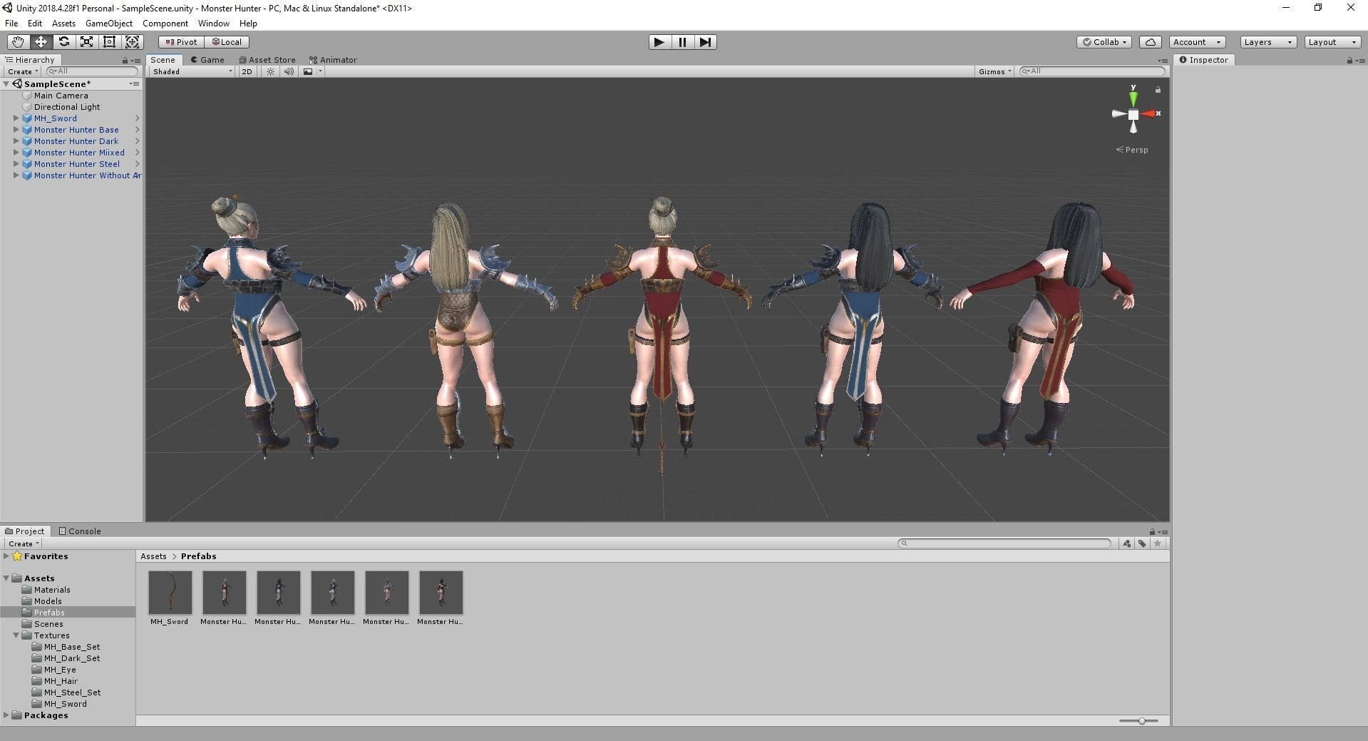Open the Cloud services button

(1151, 42)
